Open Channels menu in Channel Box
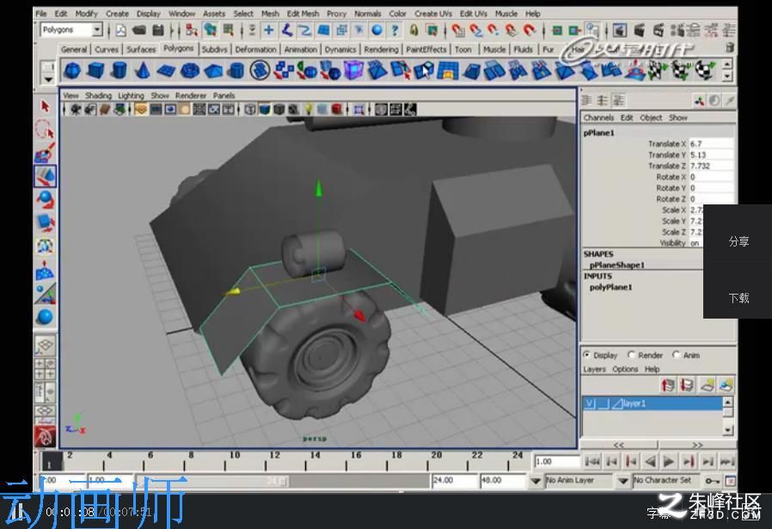772x529 pixels. click(598, 118)
